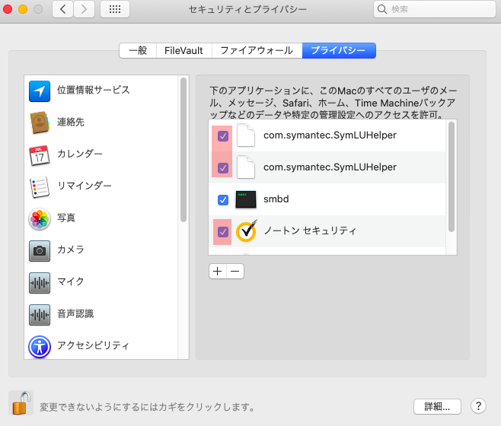
Task: Open help with the question mark button
Action: pyautogui.click(x=478, y=406)
